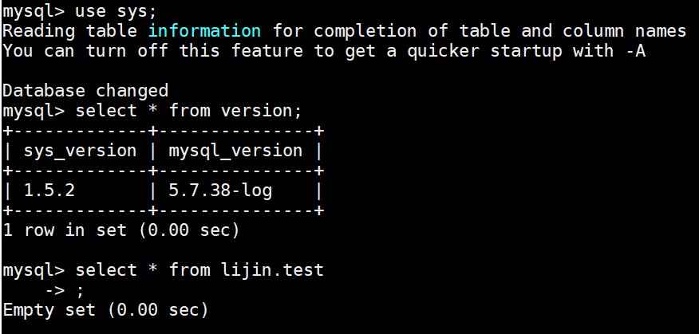Click the 'Database changed' message

tap(85, 91)
